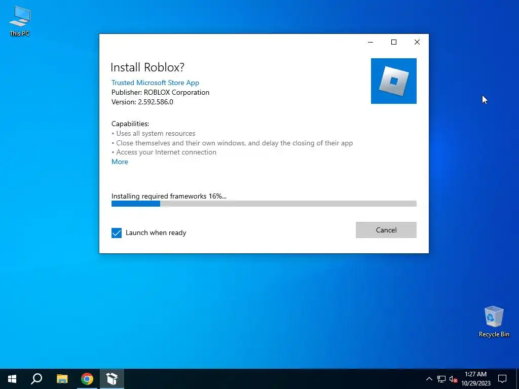Click the "Install Roblox?" heading
This screenshot has width=519, height=389.
point(147,67)
